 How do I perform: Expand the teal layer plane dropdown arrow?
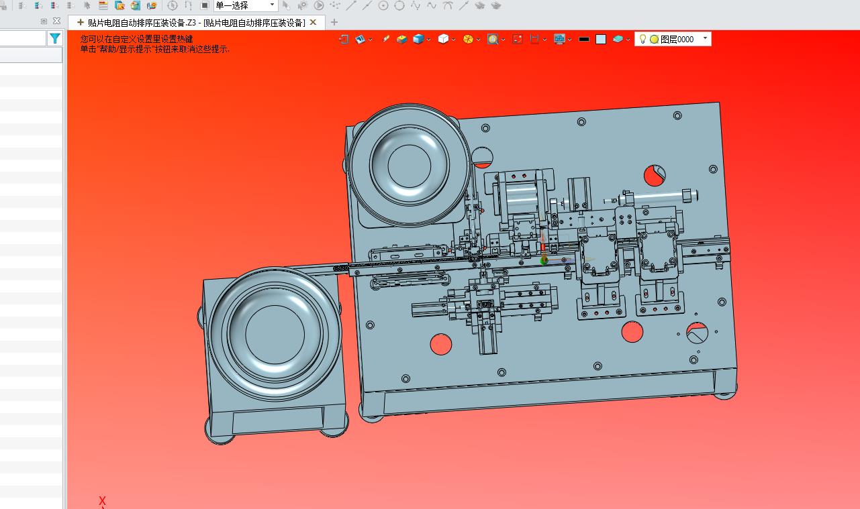coord(628,40)
